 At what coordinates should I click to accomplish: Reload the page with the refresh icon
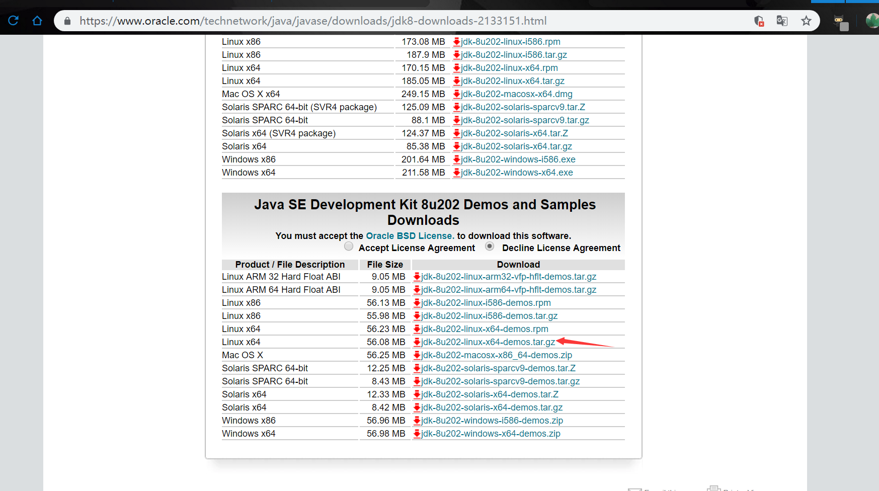(14, 21)
